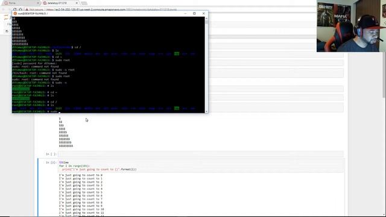Viewport: 386px width, 217px height.
Task: Select the datatoys-011218 browser tab
Action: pos(60,3)
